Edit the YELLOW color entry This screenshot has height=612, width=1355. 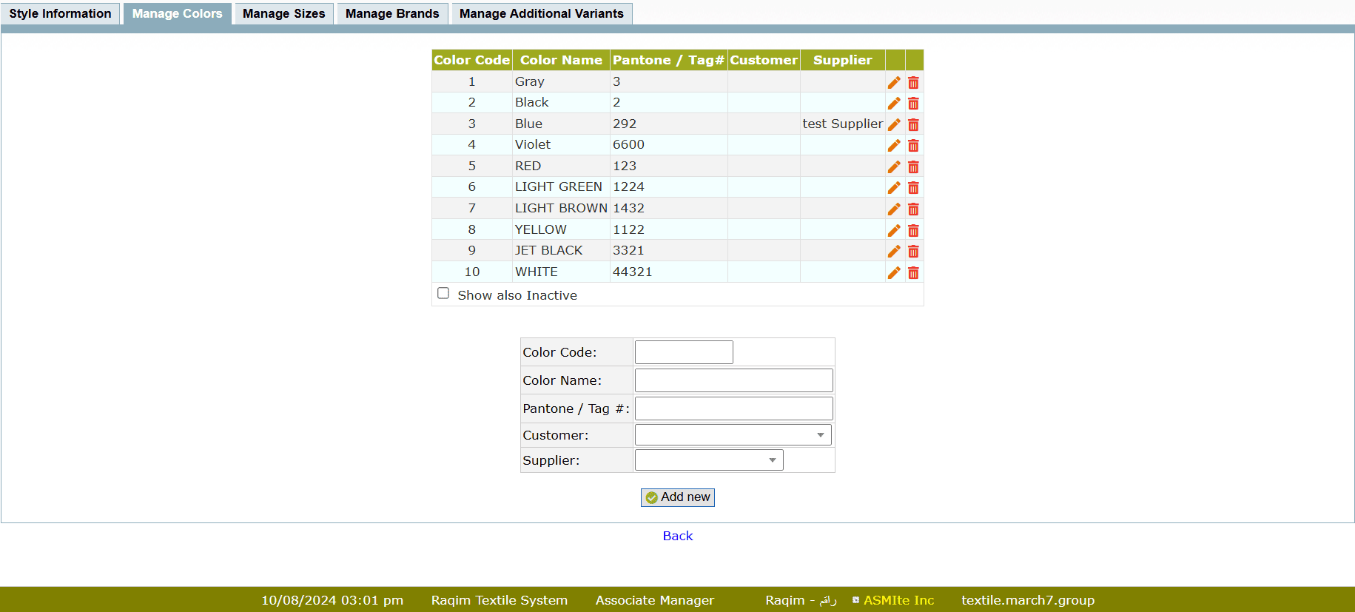coord(894,230)
